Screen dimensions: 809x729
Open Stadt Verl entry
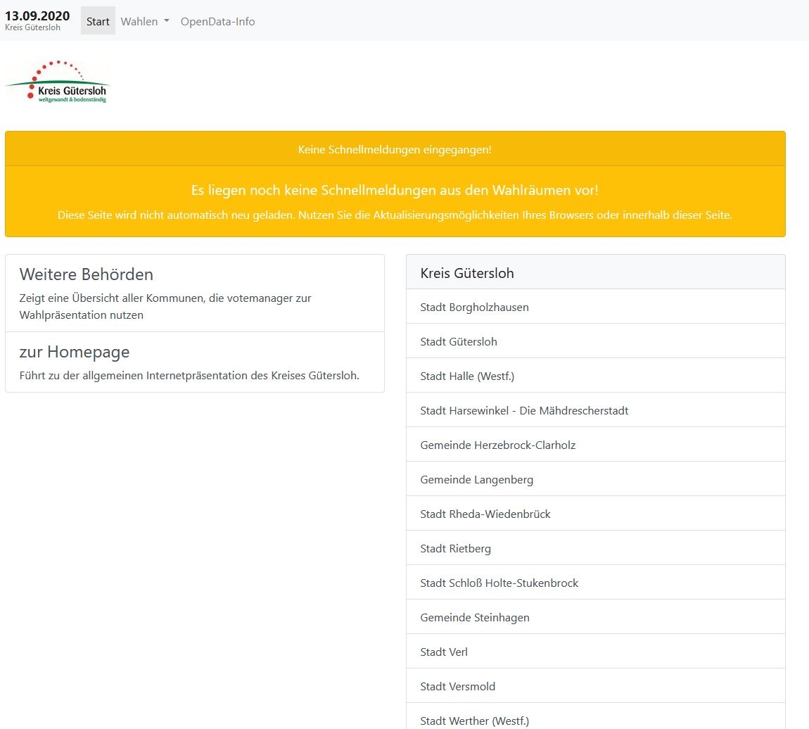[x=444, y=652]
